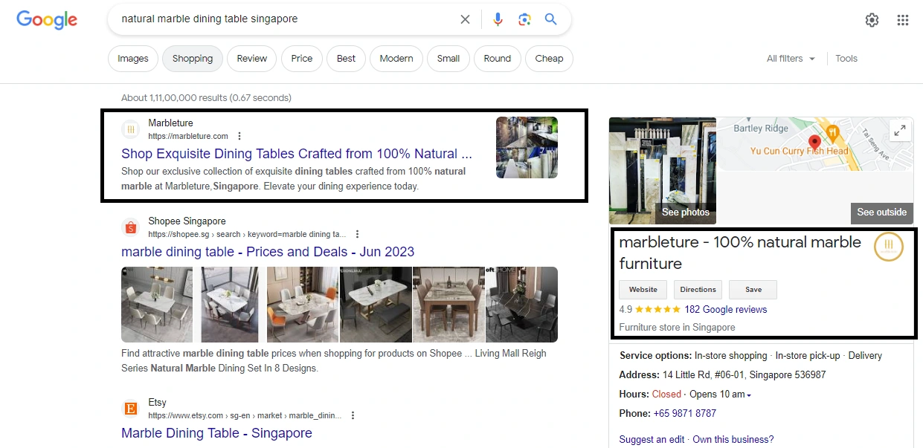Image resolution: width=923 pixels, height=448 pixels.
Task: Select the Best filter chip
Action: tap(347, 59)
